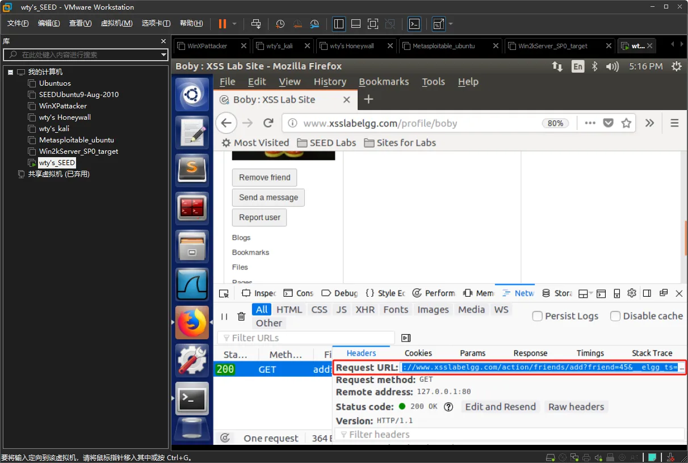Take a VM snapshot with the clock icon
Viewport: 688px width, 463px height.
[x=280, y=24]
